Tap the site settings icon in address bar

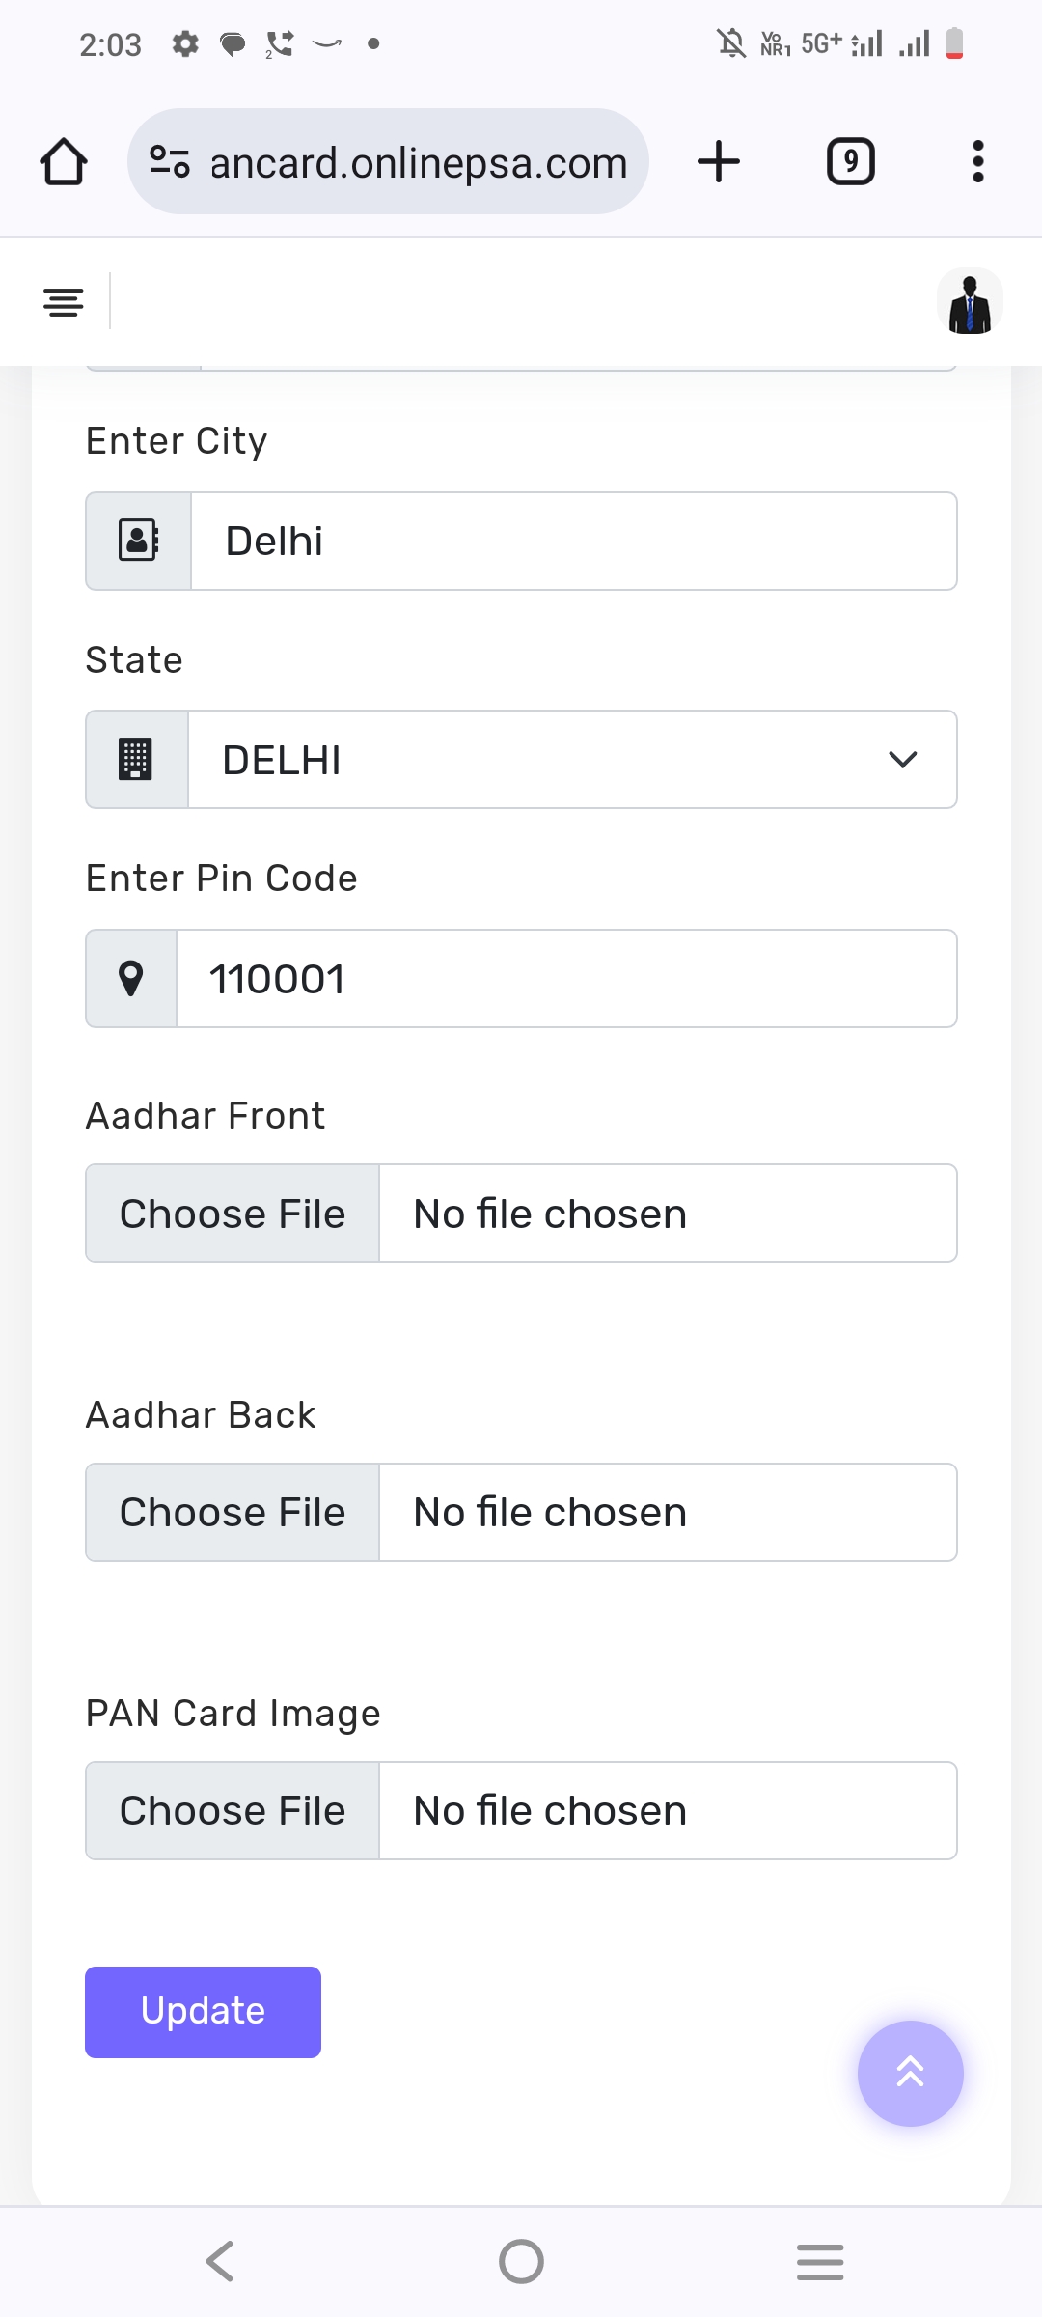tap(170, 161)
